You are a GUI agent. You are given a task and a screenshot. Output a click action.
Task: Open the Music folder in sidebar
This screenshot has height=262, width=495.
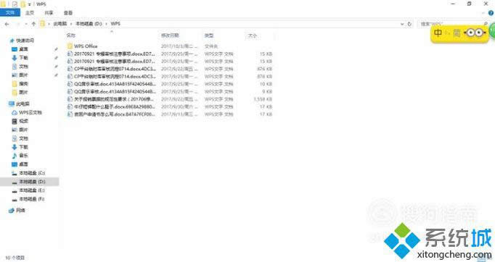20,156
